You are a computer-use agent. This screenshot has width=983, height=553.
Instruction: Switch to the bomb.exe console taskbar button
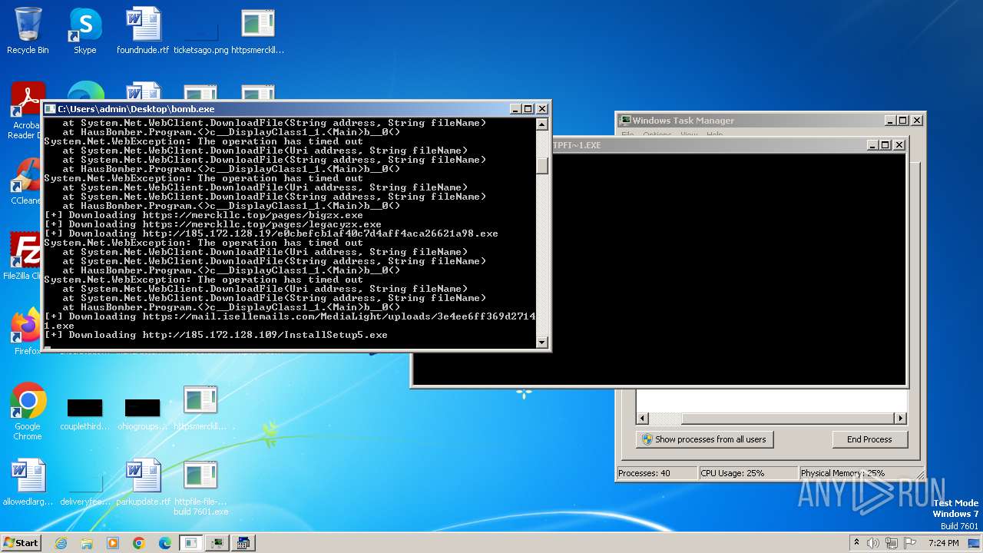click(190, 543)
